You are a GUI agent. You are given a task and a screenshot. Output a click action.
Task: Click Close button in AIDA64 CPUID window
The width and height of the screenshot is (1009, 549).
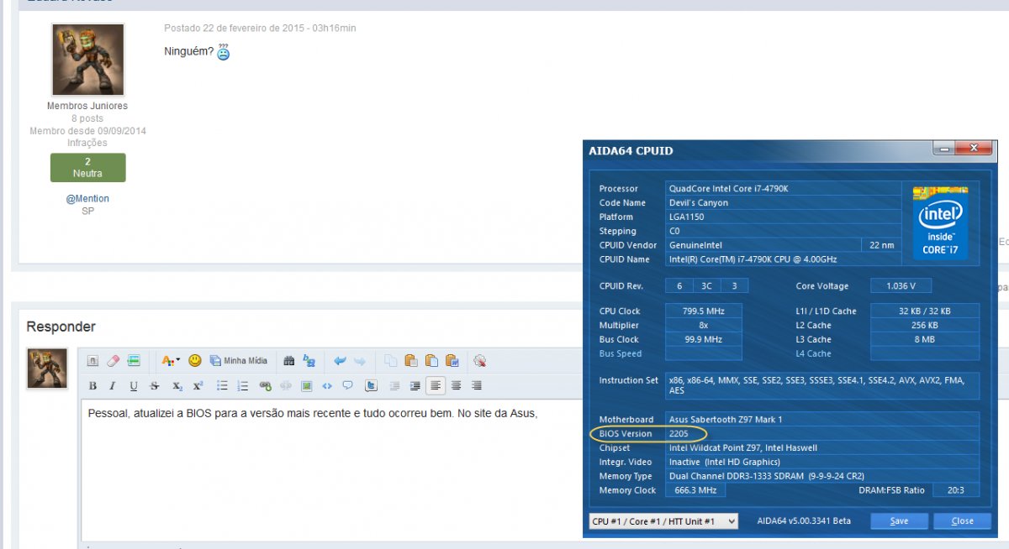coord(962,521)
